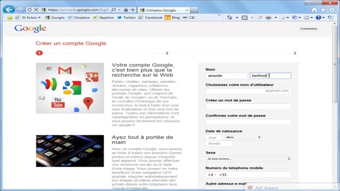Screen dimensions: 340x191
Task: Click the username field ending @gmail.com
Action: pyautogui.click(x=248, y=91)
